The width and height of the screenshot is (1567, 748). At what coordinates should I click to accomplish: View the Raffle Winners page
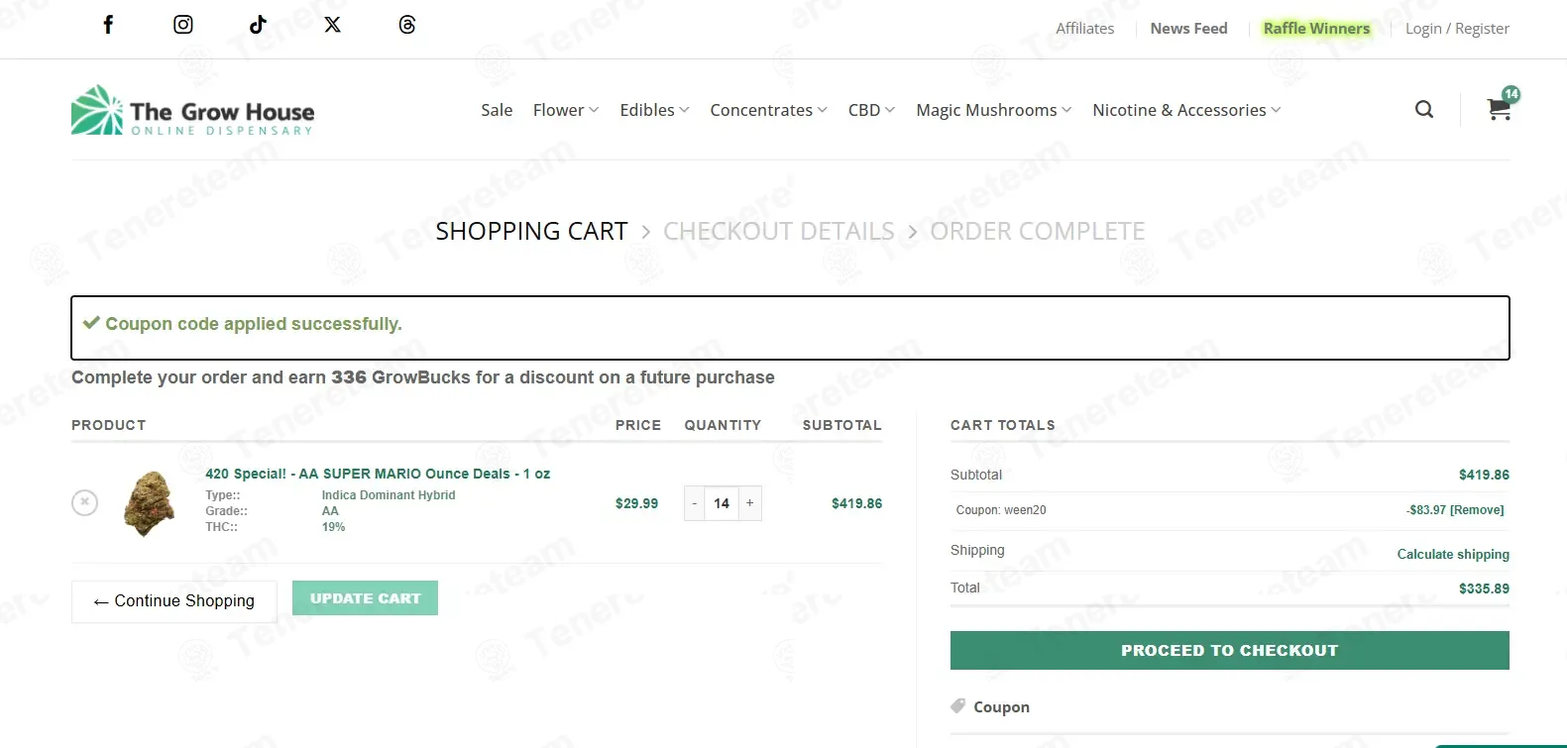click(x=1316, y=29)
